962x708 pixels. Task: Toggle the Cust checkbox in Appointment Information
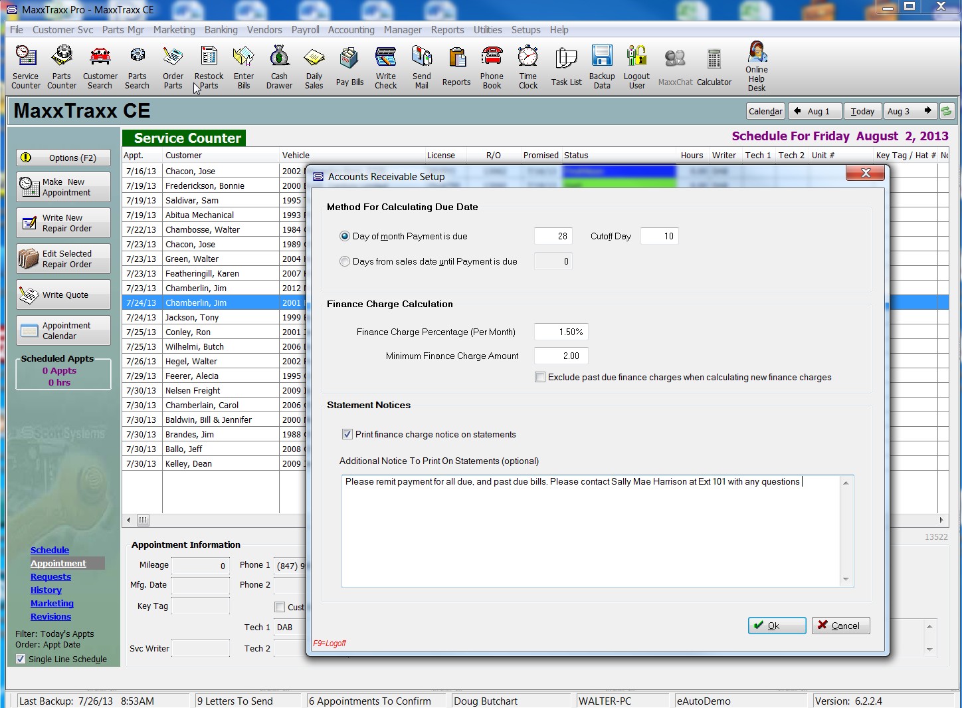tap(280, 607)
